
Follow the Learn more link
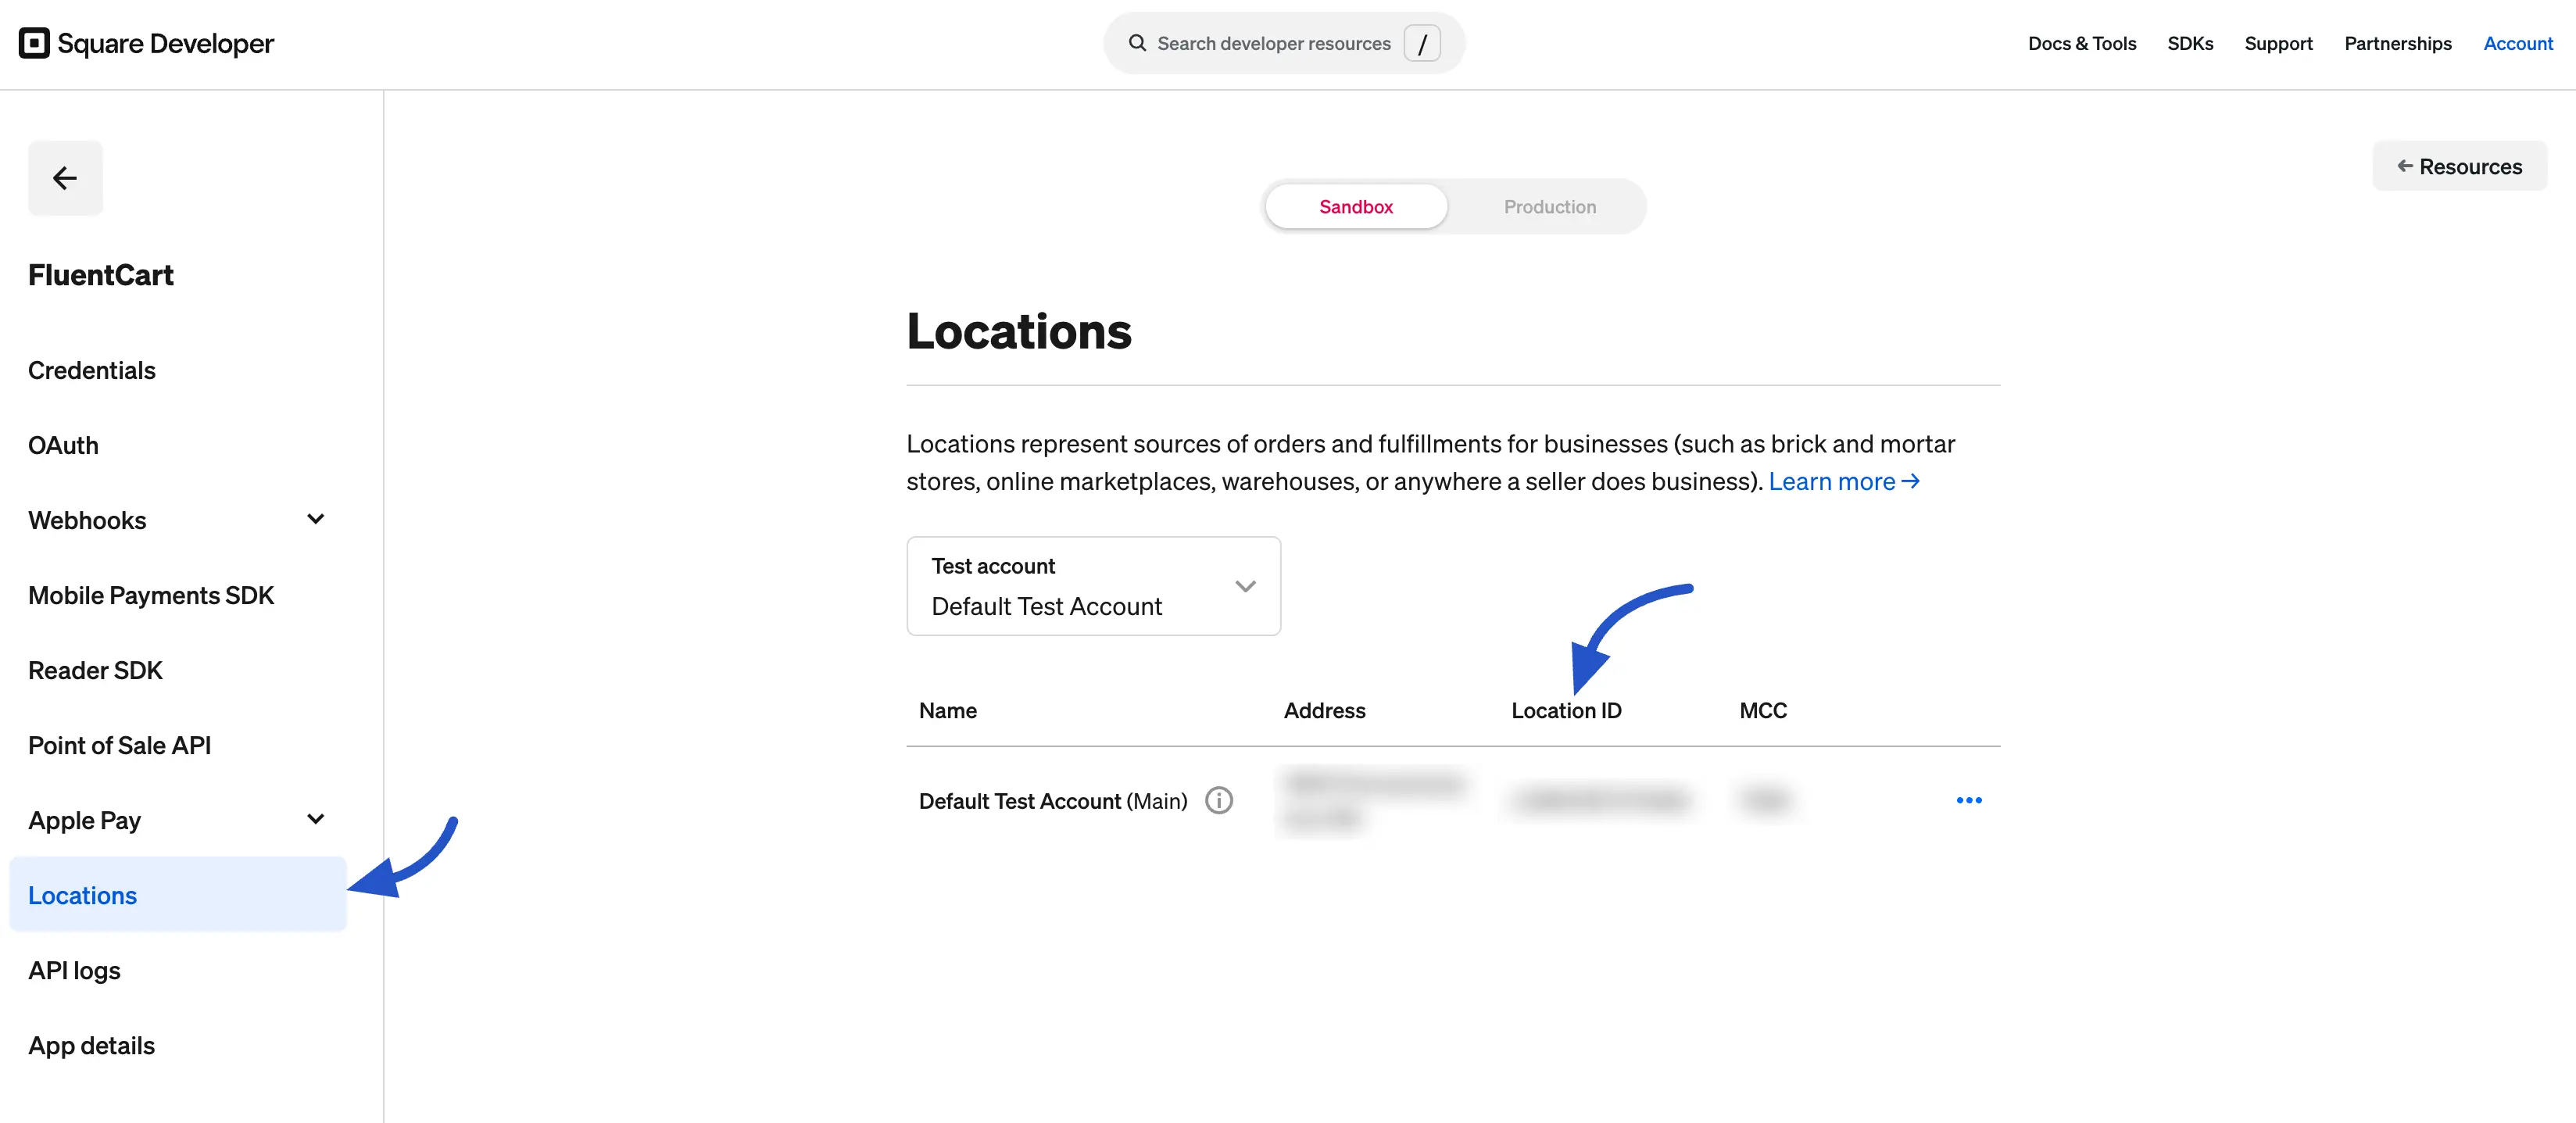pyautogui.click(x=1843, y=481)
